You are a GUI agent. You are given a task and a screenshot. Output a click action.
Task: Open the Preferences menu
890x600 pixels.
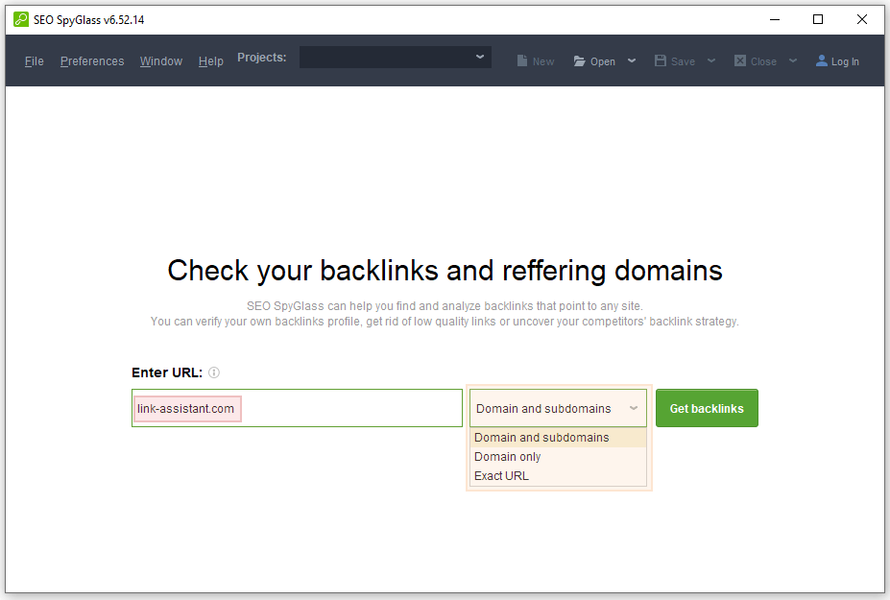(x=92, y=61)
